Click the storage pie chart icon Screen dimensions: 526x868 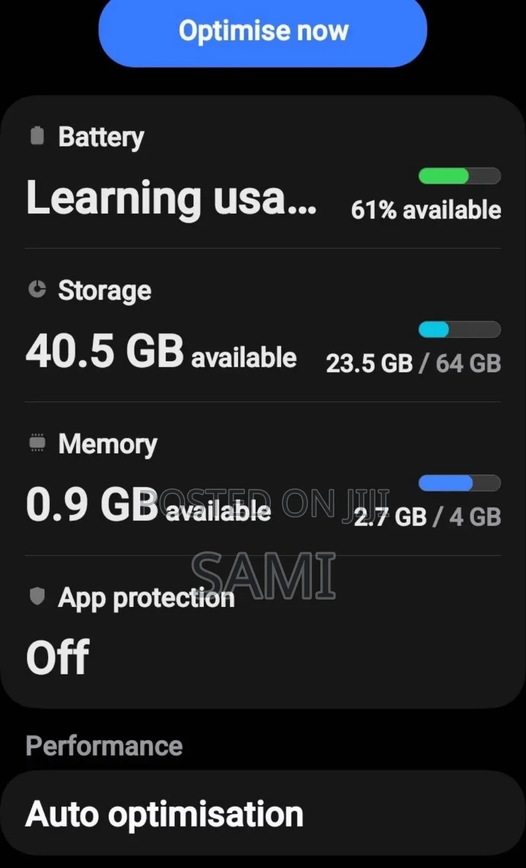pos(37,289)
